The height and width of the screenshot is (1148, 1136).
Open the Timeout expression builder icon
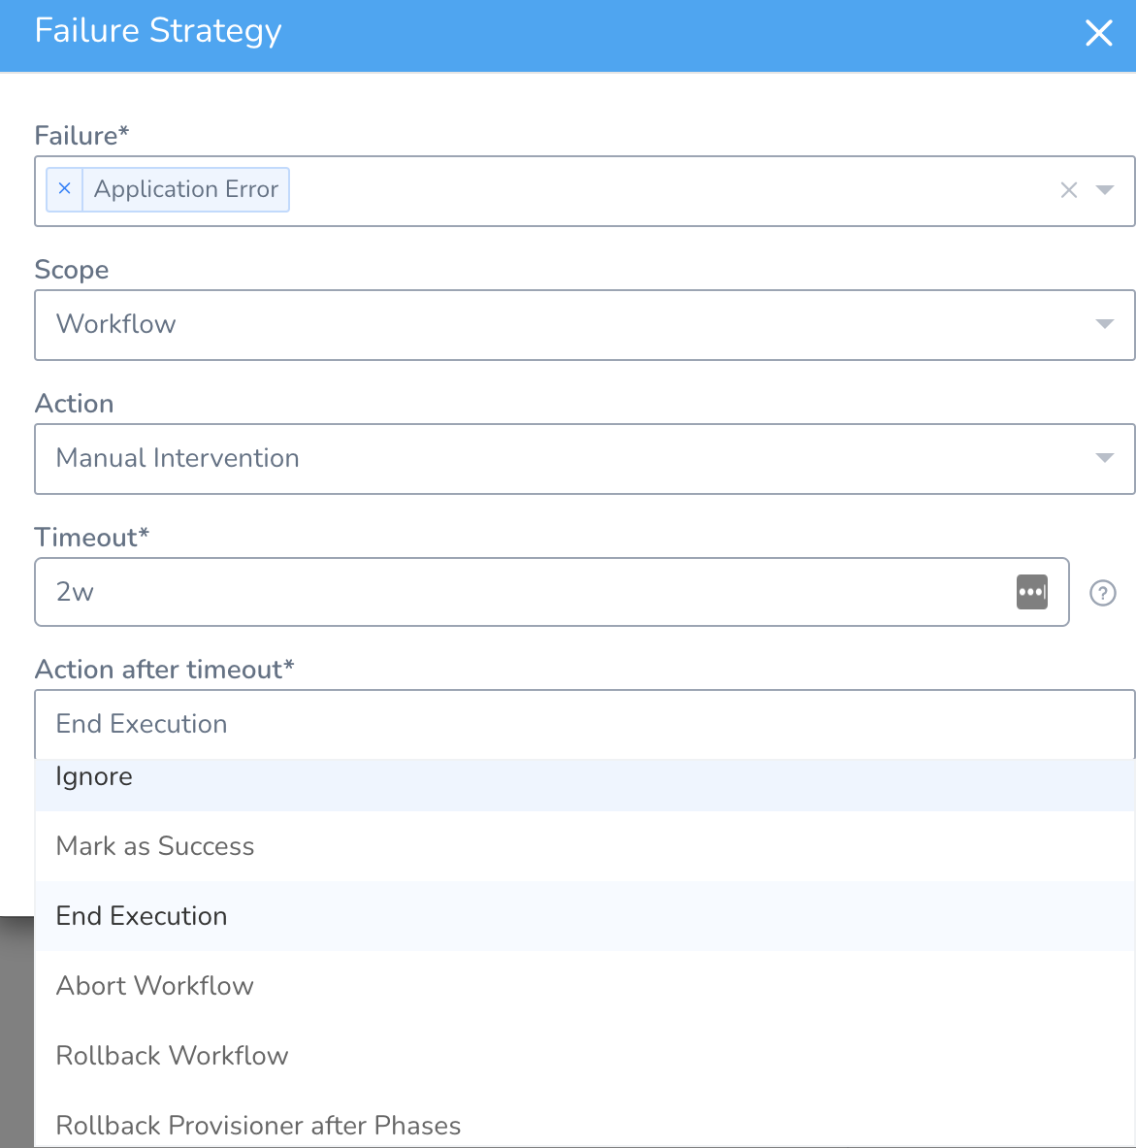click(x=1032, y=592)
